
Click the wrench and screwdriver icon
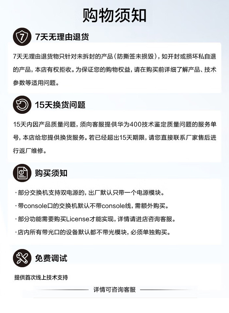pos(22,258)
